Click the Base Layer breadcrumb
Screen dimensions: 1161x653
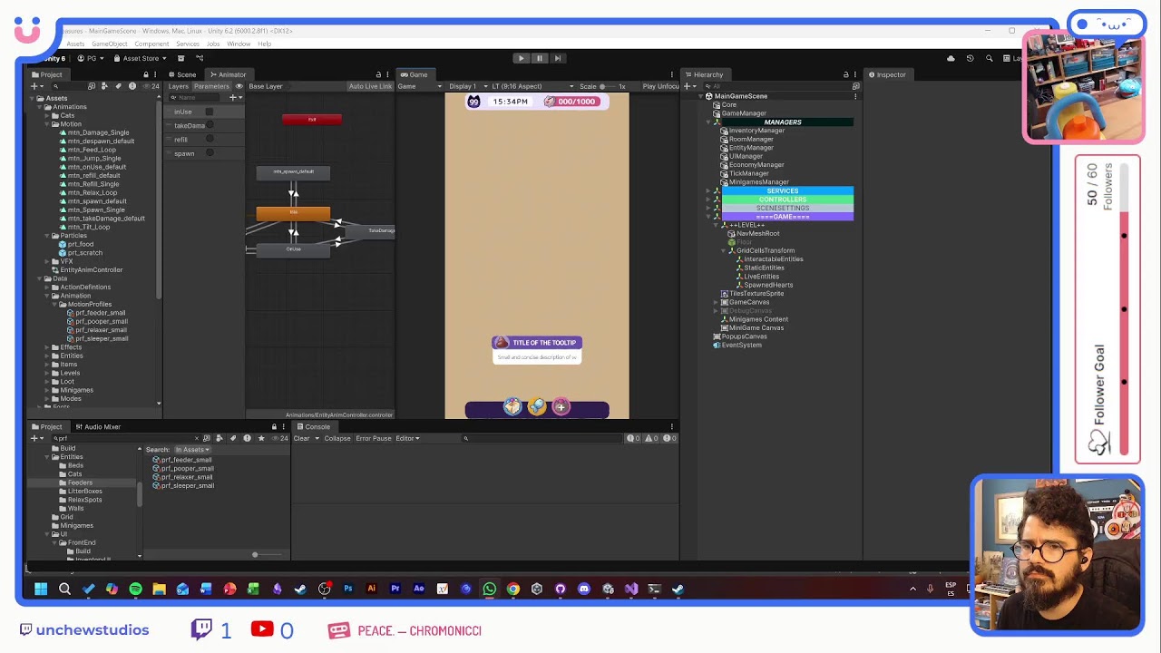[266, 86]
